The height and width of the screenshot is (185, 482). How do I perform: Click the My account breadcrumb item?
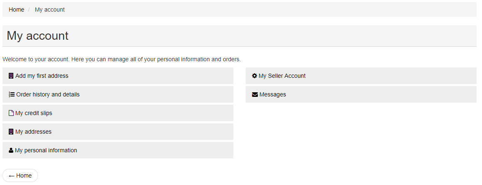tap(50, 10)
